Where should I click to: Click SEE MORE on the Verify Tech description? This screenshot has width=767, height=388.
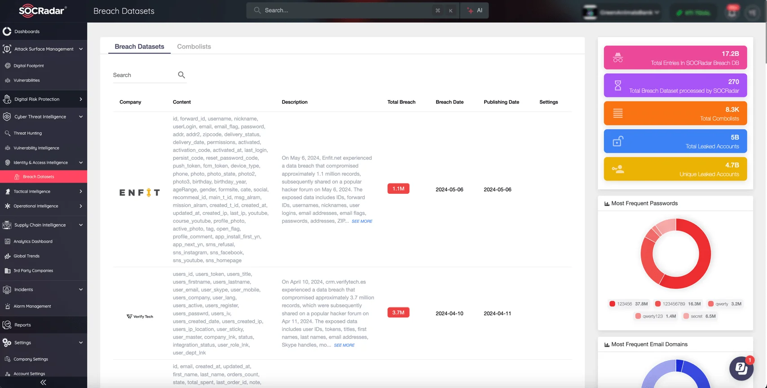coord(344,345)
